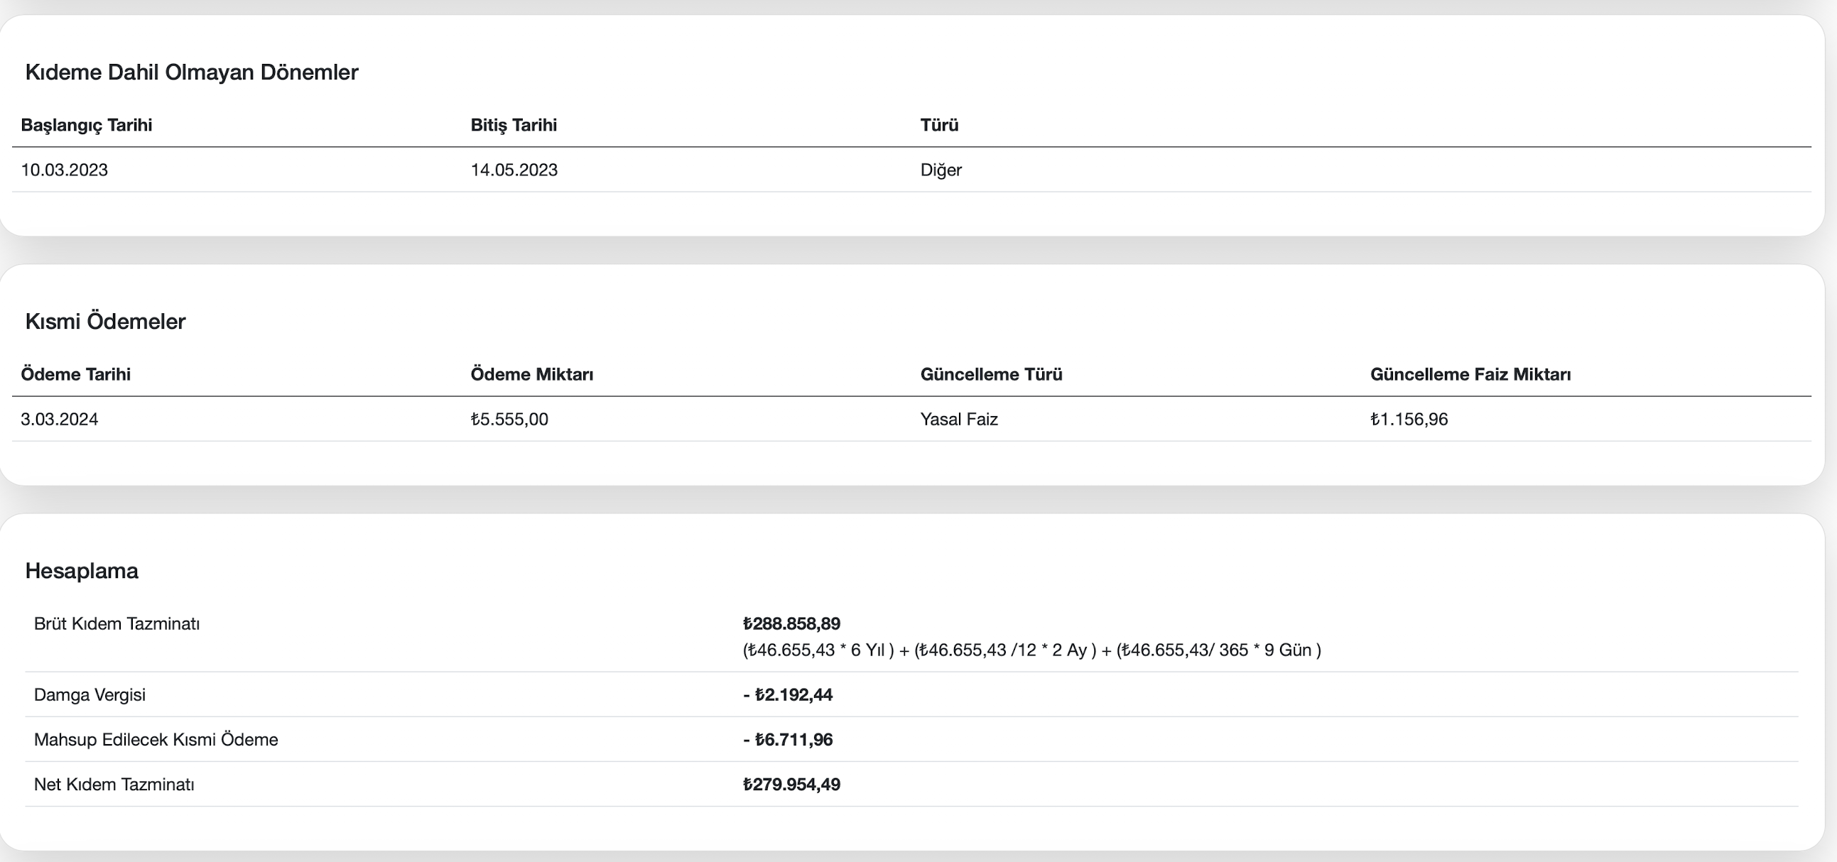The width and height of the screenshot is (1837, 862).
Task: Click the Ödeme Tarihi column header
Action: click(75, 374)
